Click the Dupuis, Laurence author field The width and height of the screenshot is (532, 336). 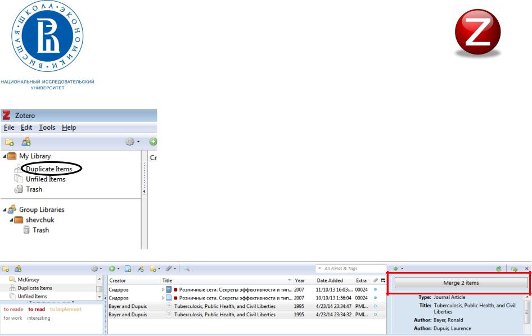452,329
